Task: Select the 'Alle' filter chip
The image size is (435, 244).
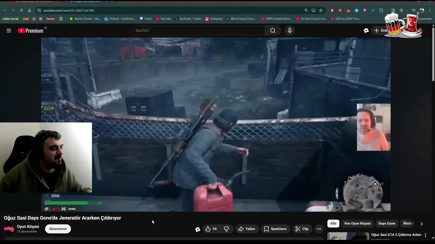Action: 333,223
